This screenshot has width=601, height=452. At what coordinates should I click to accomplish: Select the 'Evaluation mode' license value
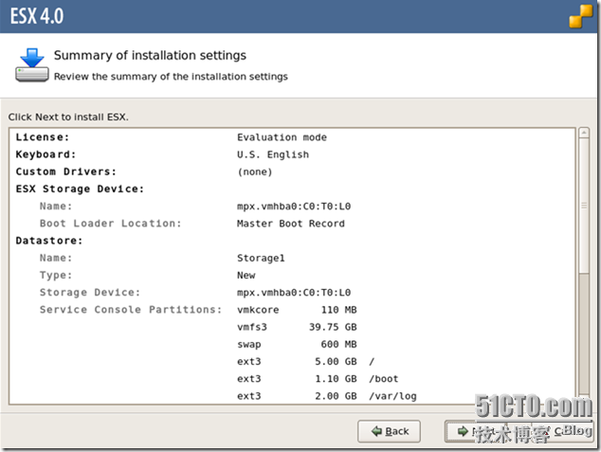pyautogui.click(x=282, y=137)
